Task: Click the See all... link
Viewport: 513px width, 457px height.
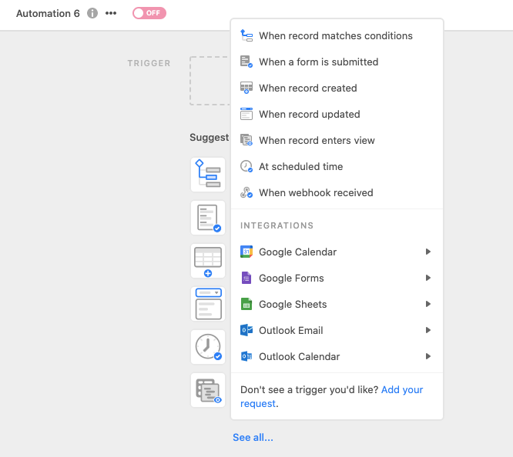Action: click(x=253, y=438)
